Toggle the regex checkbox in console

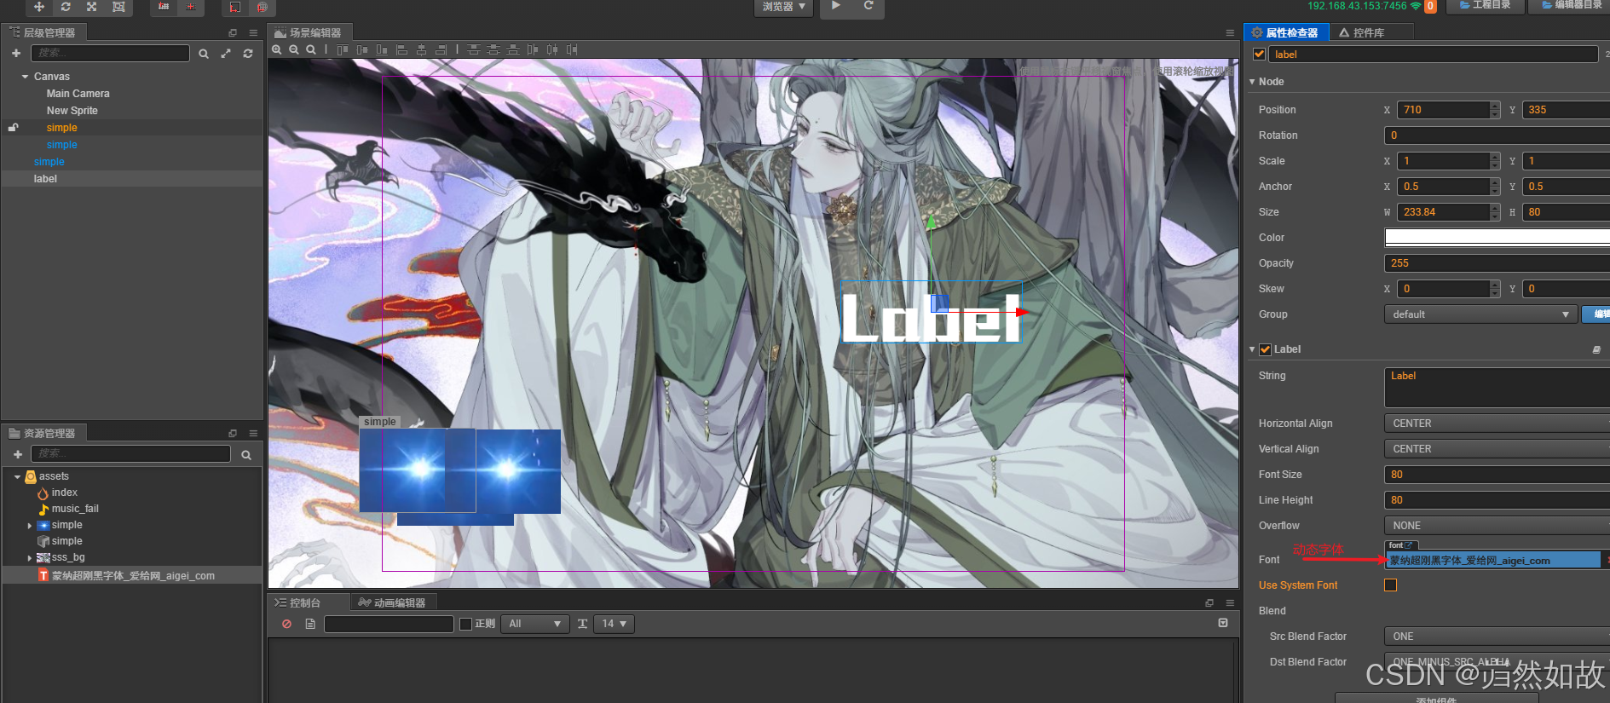465,625
